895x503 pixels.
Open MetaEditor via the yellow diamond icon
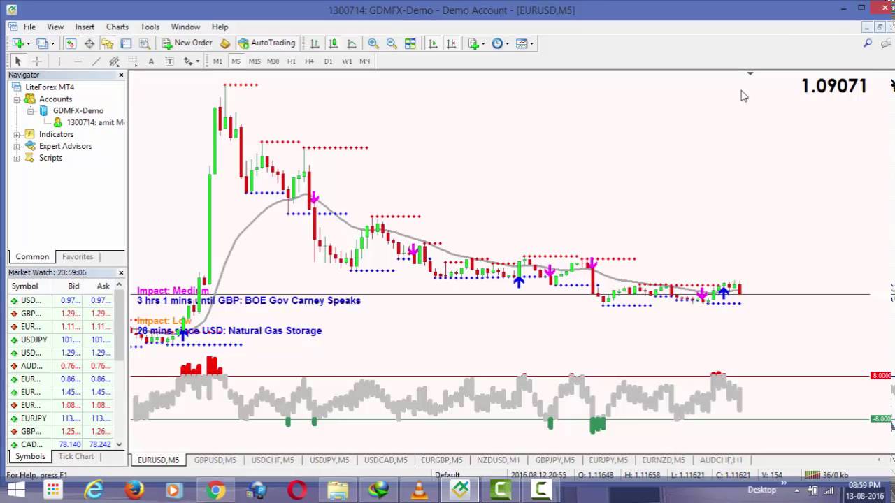tap(224, 43)
